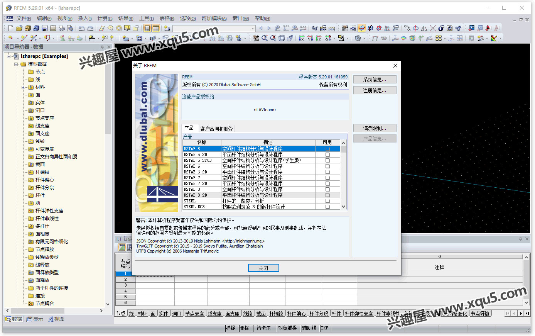Click the Undo arrow icon
The width and height of the screenshot is (535, 336).
click(x=81, y=28)
